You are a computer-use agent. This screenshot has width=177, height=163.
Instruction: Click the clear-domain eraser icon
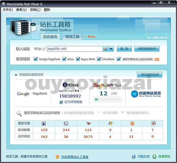point(105,49)
